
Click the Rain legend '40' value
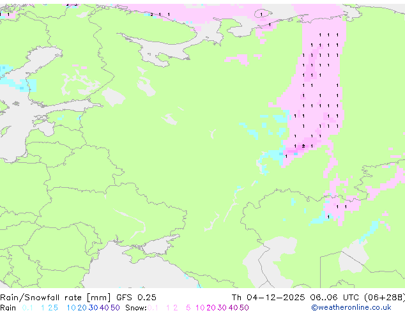104,308
